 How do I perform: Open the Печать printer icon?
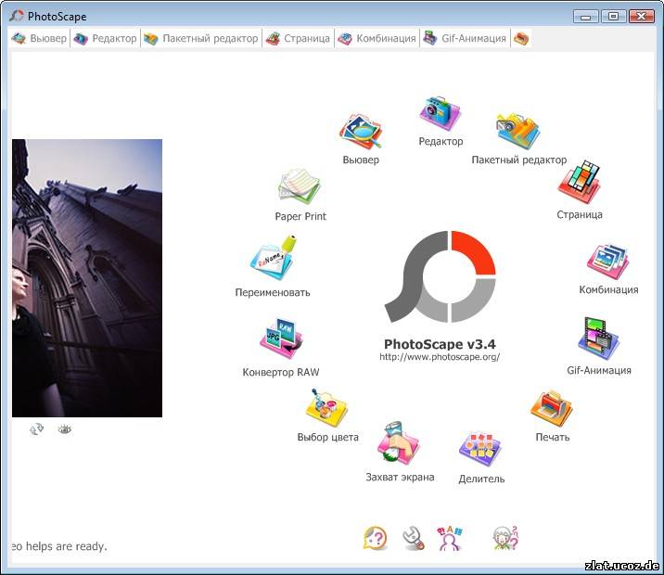(x=552, y=409)
